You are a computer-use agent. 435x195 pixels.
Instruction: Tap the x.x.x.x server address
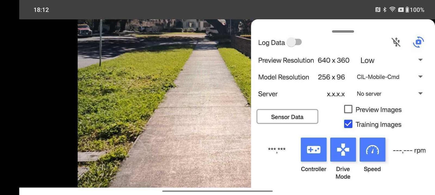(x=336, y=94)
